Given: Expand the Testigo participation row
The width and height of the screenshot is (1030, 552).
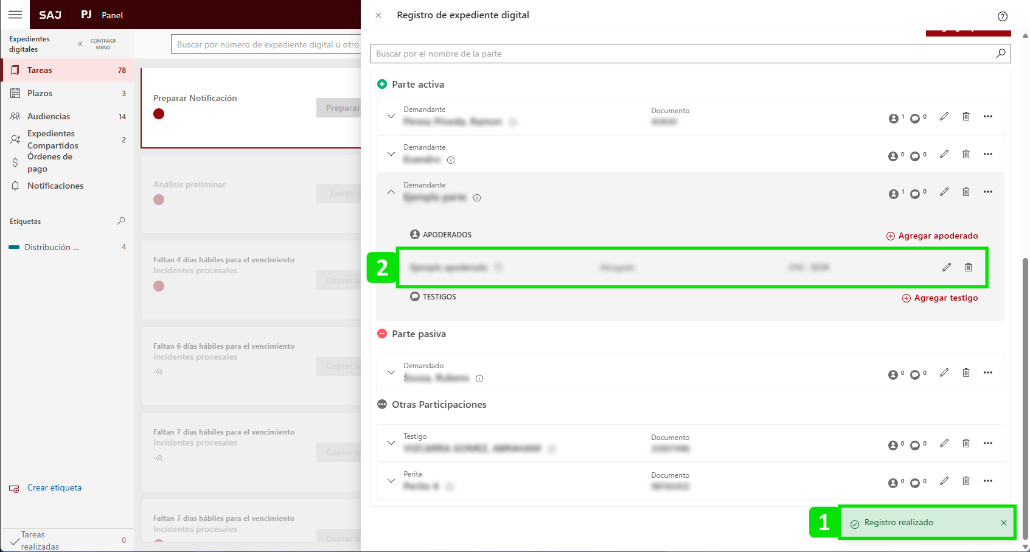Looking at the screenshot, I should [391, 443].
